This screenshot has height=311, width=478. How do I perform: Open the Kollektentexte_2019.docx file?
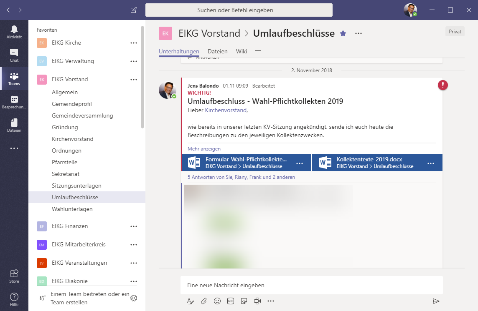point(377,163)
